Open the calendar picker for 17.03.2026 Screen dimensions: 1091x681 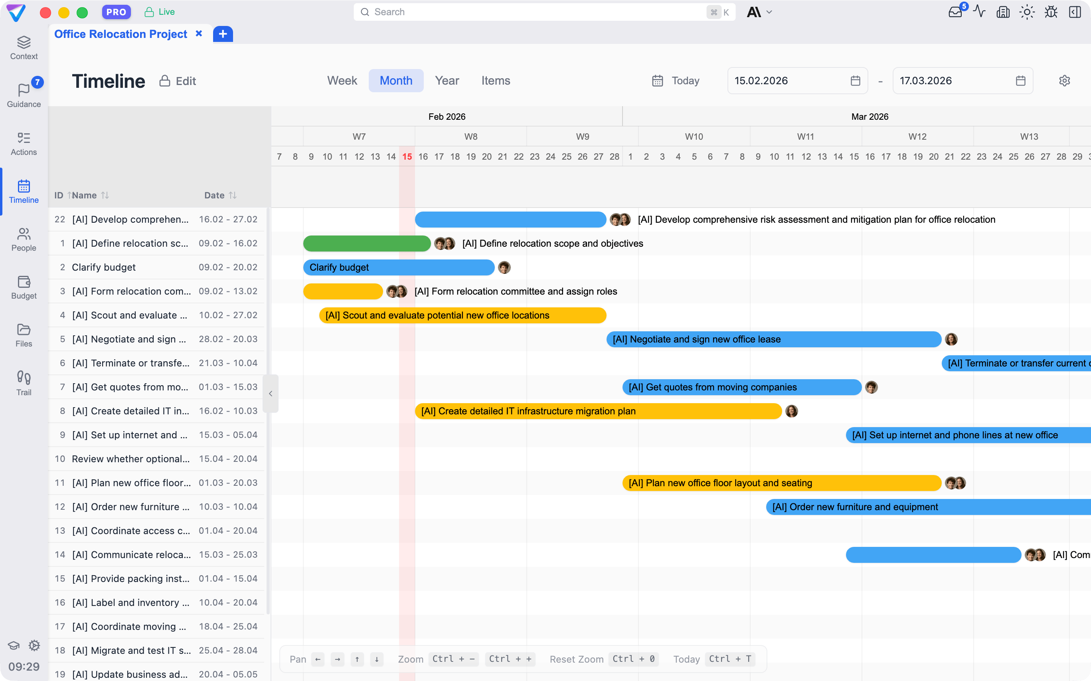[1020, 81]
